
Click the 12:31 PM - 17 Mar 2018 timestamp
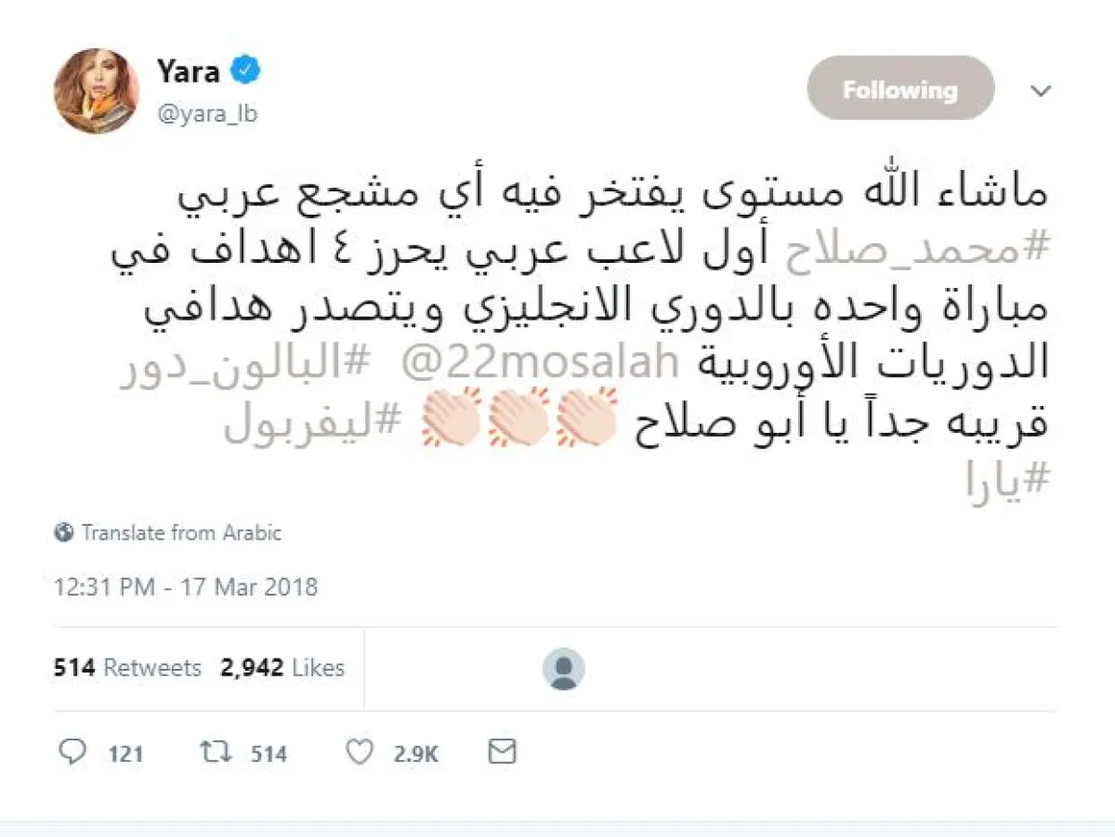click(x=186, y=587)
